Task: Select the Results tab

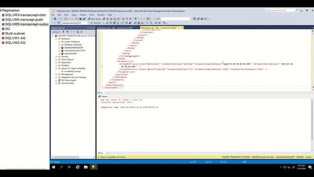Action: [103, 96]
